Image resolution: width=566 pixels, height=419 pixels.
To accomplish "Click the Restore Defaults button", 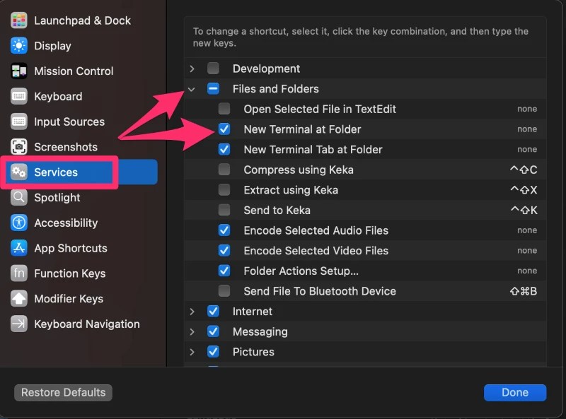I will (62, 392).
